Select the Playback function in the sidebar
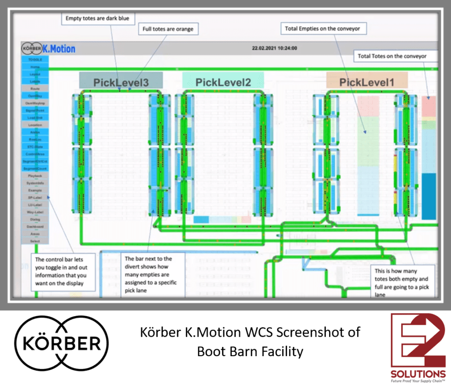The width and height of the screenshot is (451, 383). click(35, 175)
